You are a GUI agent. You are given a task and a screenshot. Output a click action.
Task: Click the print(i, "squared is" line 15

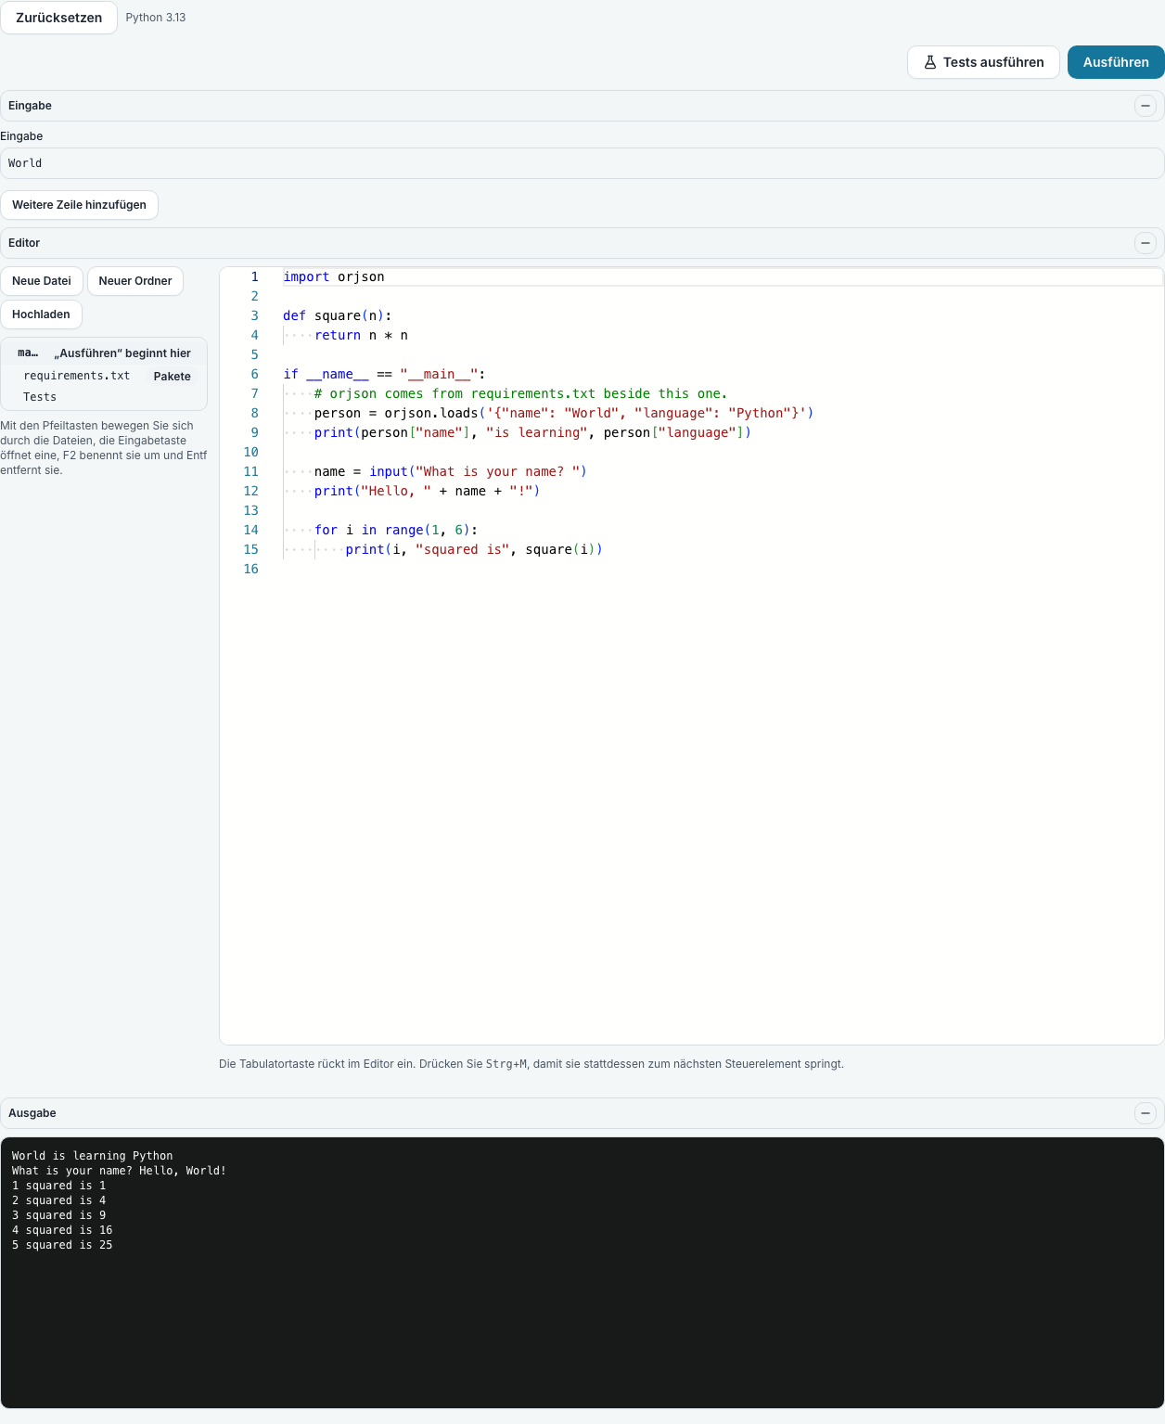coord(474,549)
